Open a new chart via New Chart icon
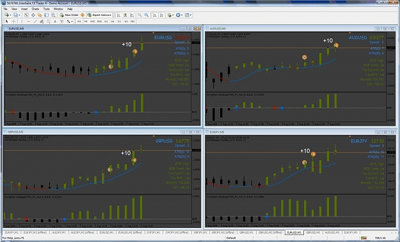Viewport: 400px width, 242px height. point(6,15)
